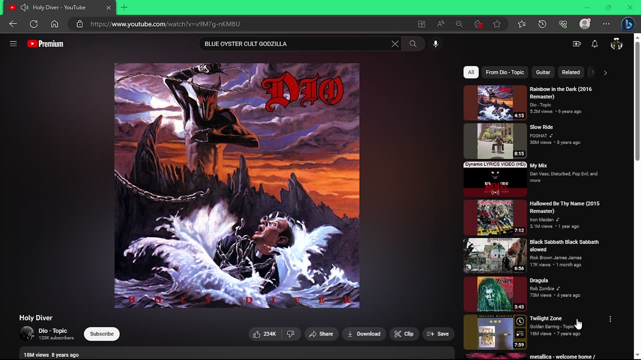
Task: Reload the page with refresh icon
Action: click(34, 24)
